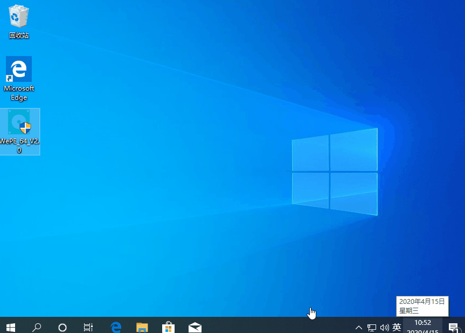
Task: Activate Cortana on the taskbar
Action: point(62,327)
